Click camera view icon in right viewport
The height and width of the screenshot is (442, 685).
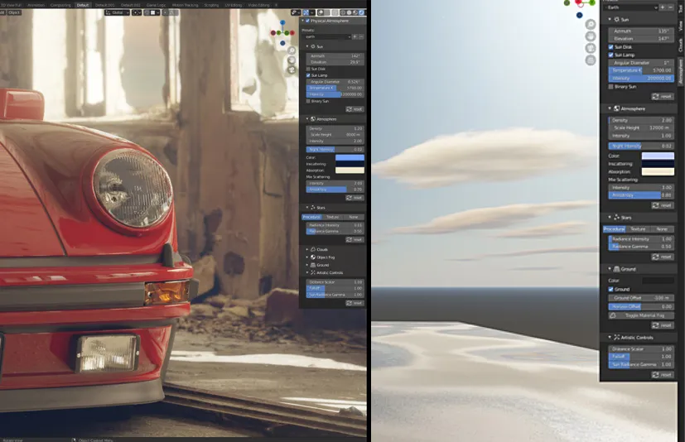591,48
